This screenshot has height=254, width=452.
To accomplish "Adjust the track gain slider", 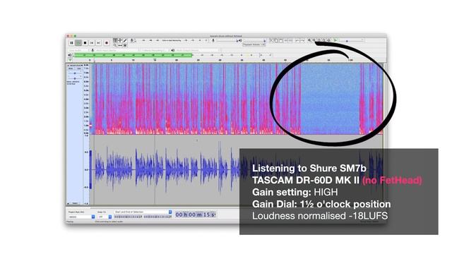I will click(x=75, y=73).
